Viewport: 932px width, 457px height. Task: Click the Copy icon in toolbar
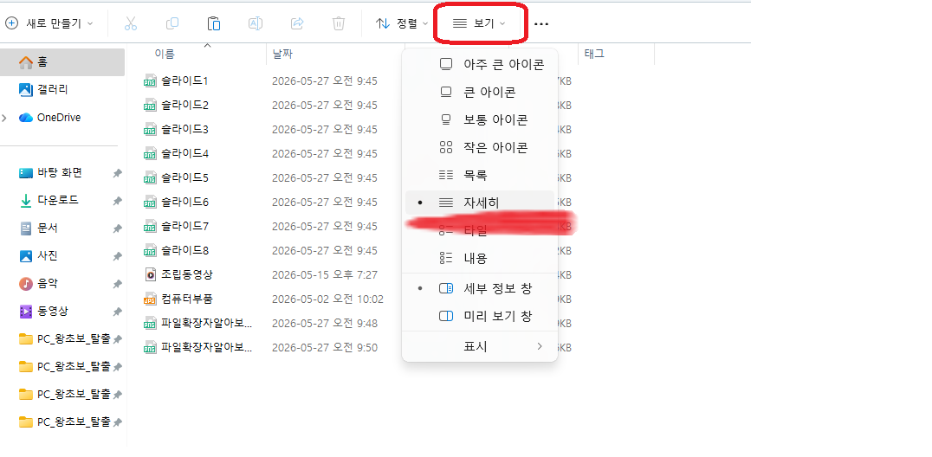coord(172,23)
